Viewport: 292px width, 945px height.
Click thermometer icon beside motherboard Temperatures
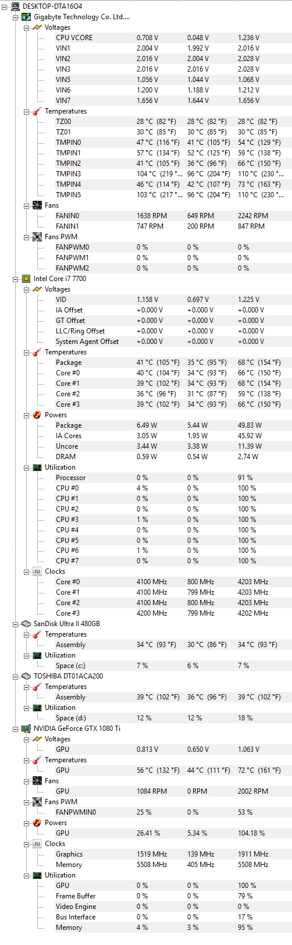pos(37,111)
